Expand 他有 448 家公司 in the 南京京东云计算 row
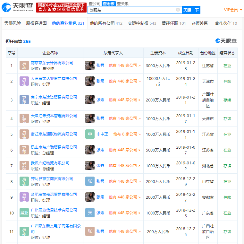The image size is (244, 244). point(124,65)
